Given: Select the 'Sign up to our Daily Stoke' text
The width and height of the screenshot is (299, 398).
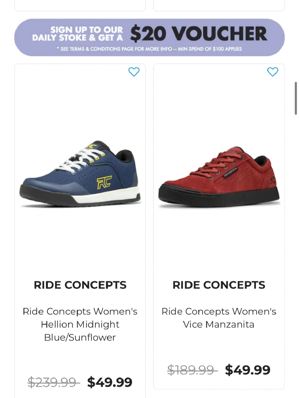Looking at the screenshot, I should coord(78,34).
